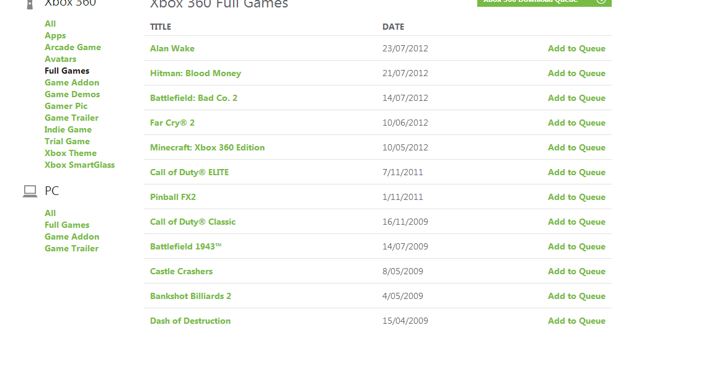714x377 pixels.
Task: Open the Xbox SmartGlass category
Action: click(x=80, y=165)
